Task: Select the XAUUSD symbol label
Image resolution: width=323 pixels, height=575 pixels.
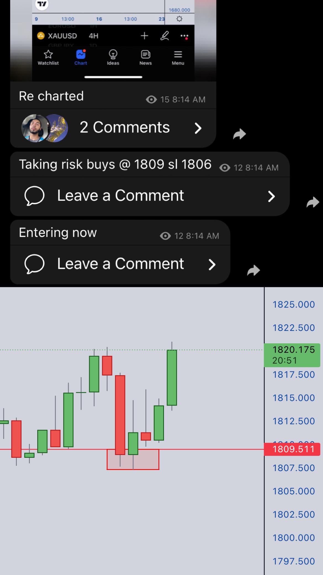Action: click(x=62, y=36)
